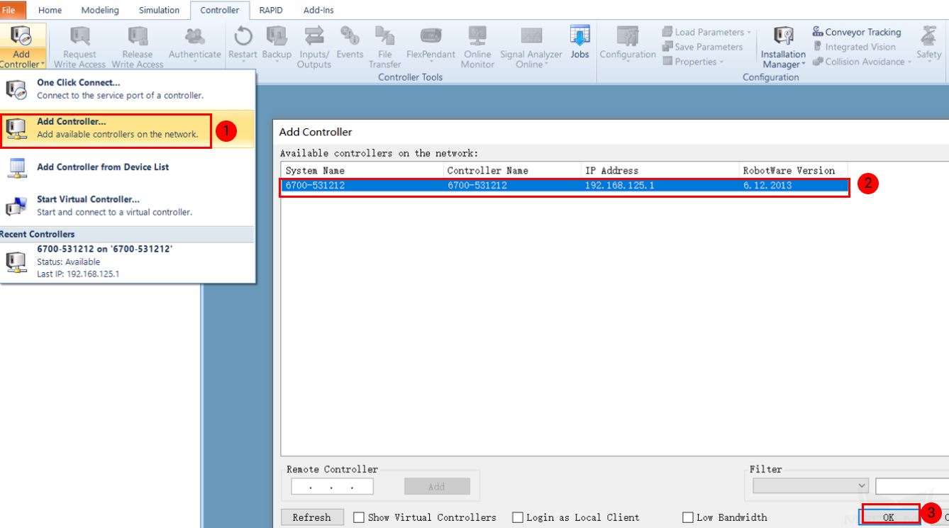The image size is (949, 528).
Task: Click the Refresh button
Action: (312, 517)
